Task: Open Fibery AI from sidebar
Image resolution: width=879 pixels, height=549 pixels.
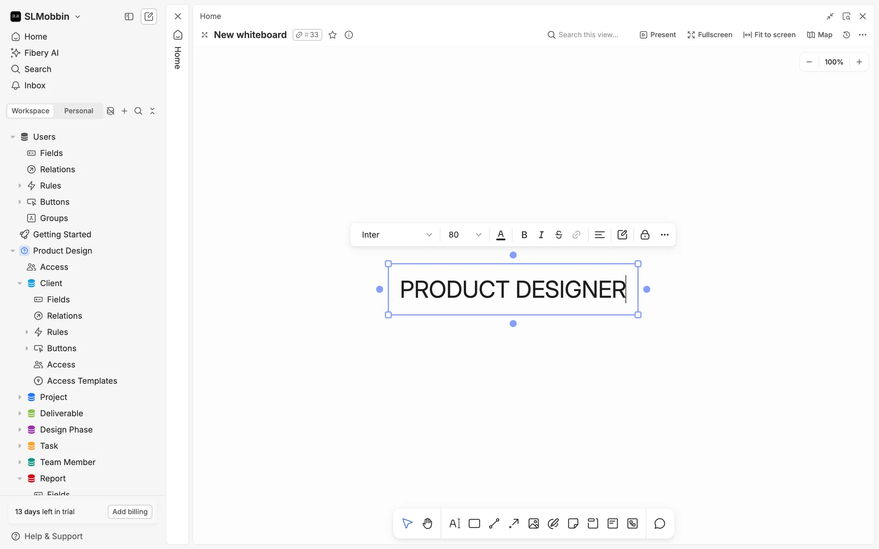Action: pos(41,53)
